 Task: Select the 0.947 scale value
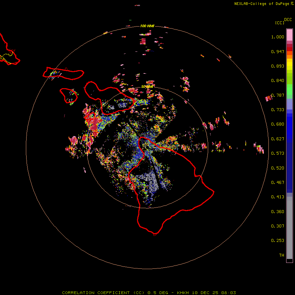pyautogui.click(x=278, y=51)
